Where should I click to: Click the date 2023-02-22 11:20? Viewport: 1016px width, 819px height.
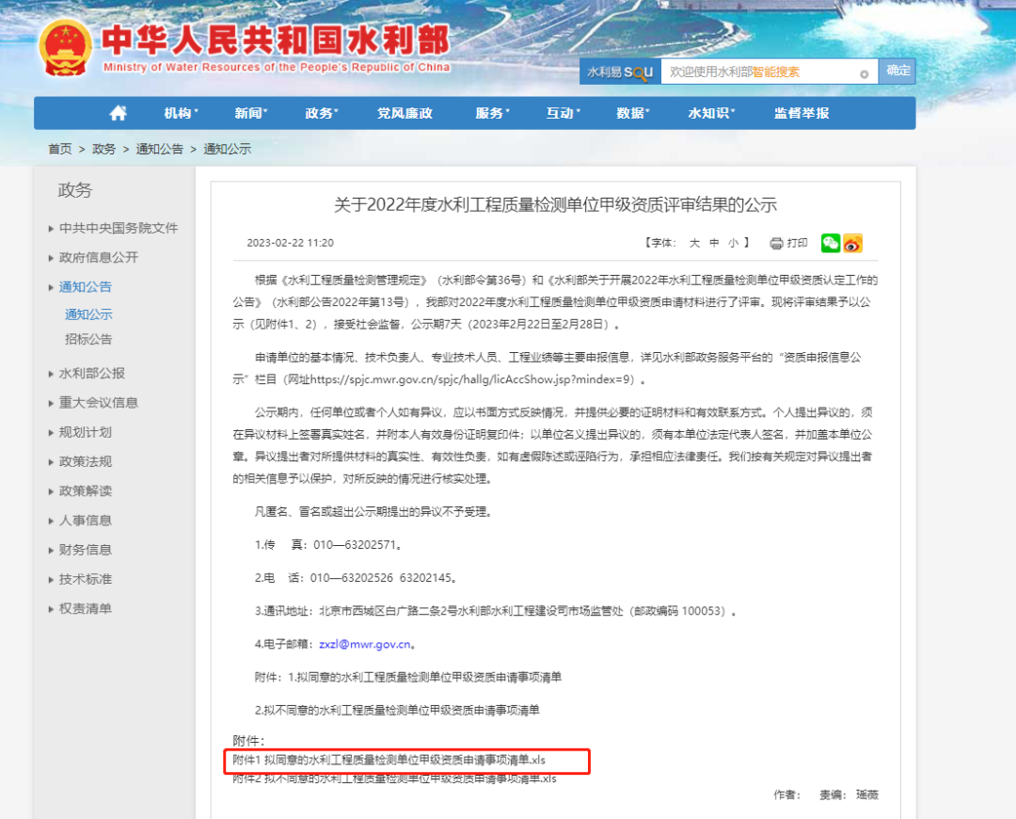[291, 243]
